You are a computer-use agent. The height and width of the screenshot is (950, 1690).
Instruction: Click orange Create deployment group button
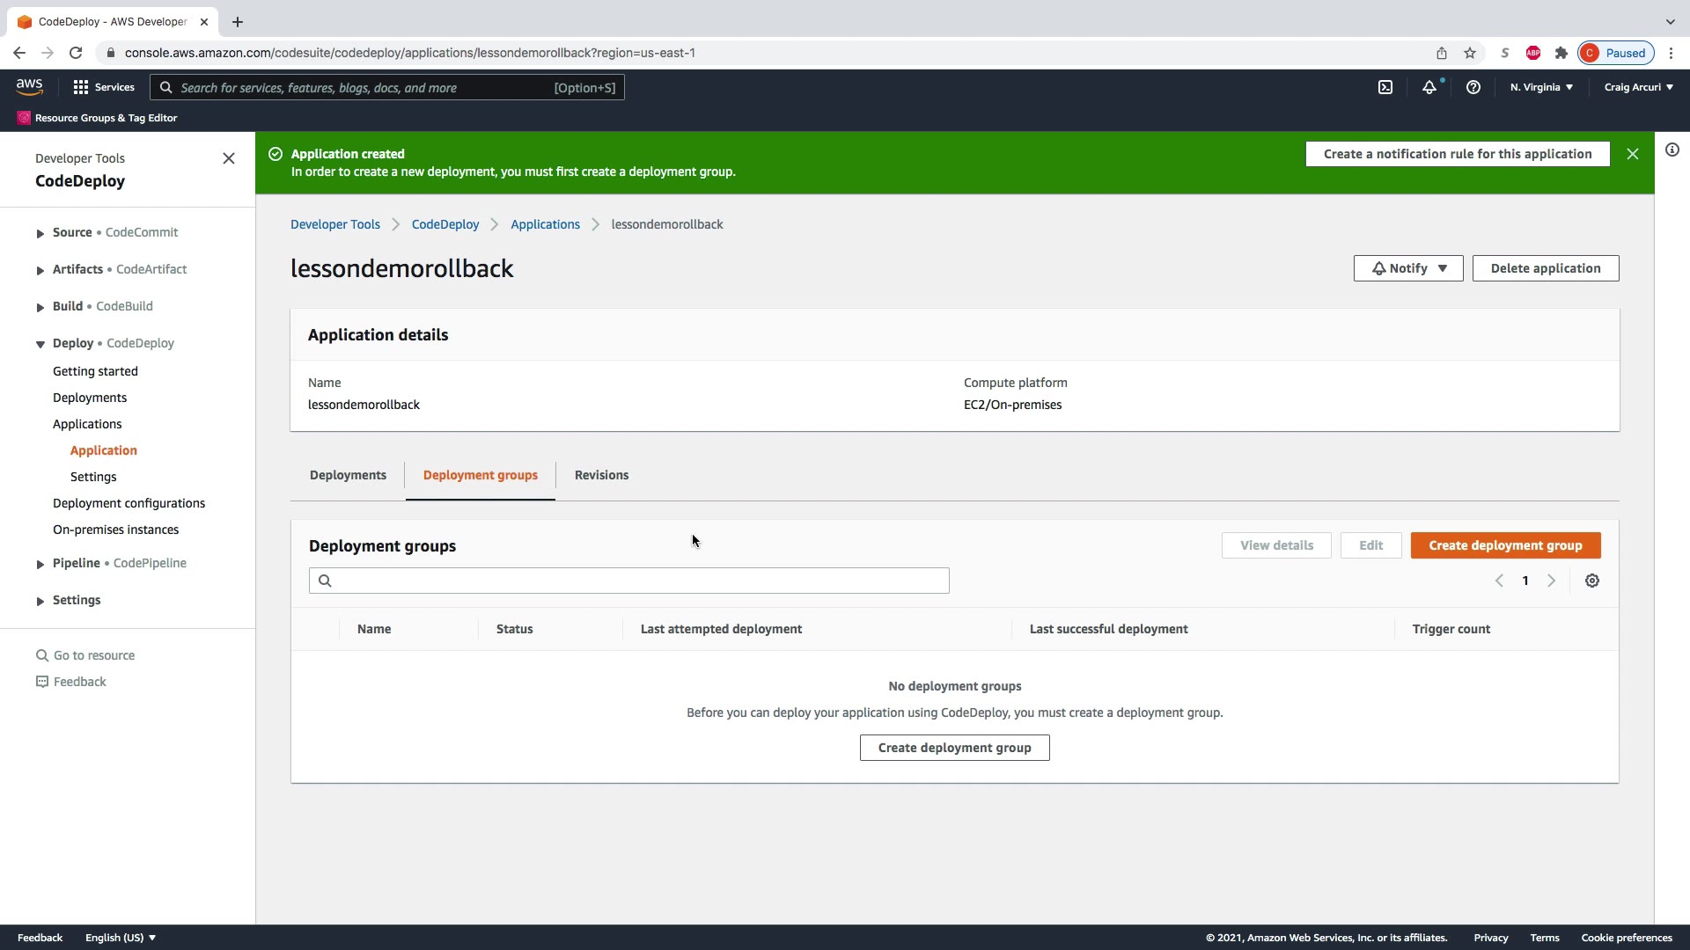tap(1505, 545)
